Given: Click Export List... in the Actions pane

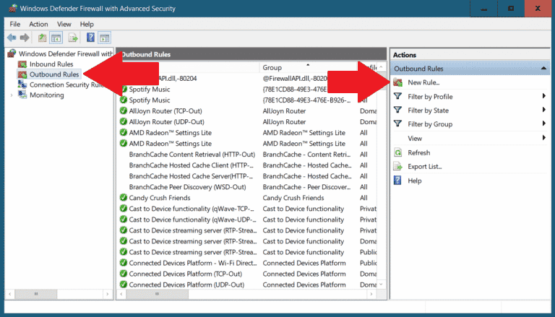Looking at the screenshot, I should coord(424,166).
